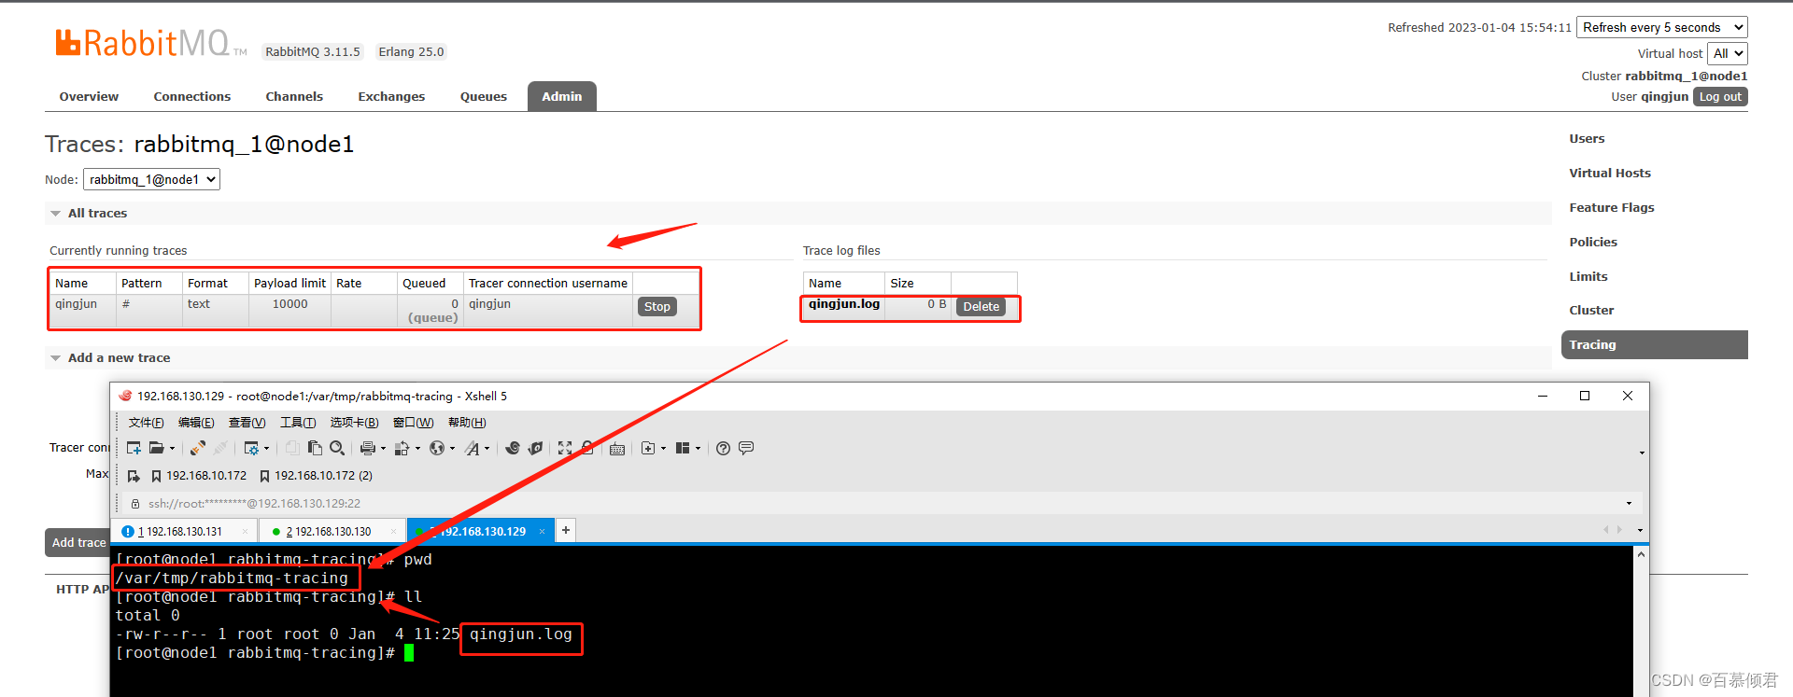Open the 文件(F) menu in Xshell

146,423
